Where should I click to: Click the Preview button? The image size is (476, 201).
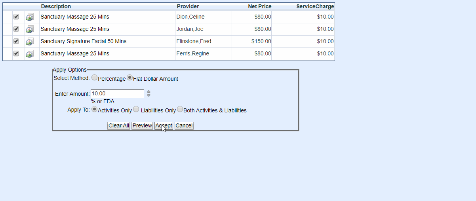[142, 125]
